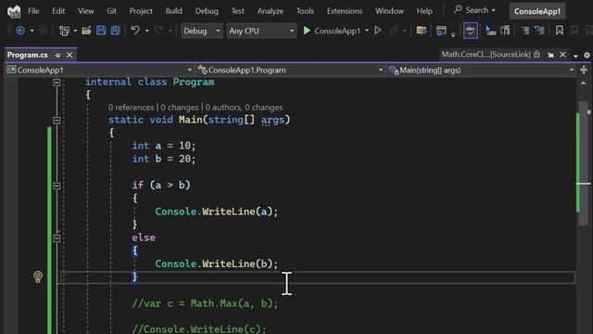Open the Extensions menu
Viewport: 593px width, 334px height.
click(344, 11)
